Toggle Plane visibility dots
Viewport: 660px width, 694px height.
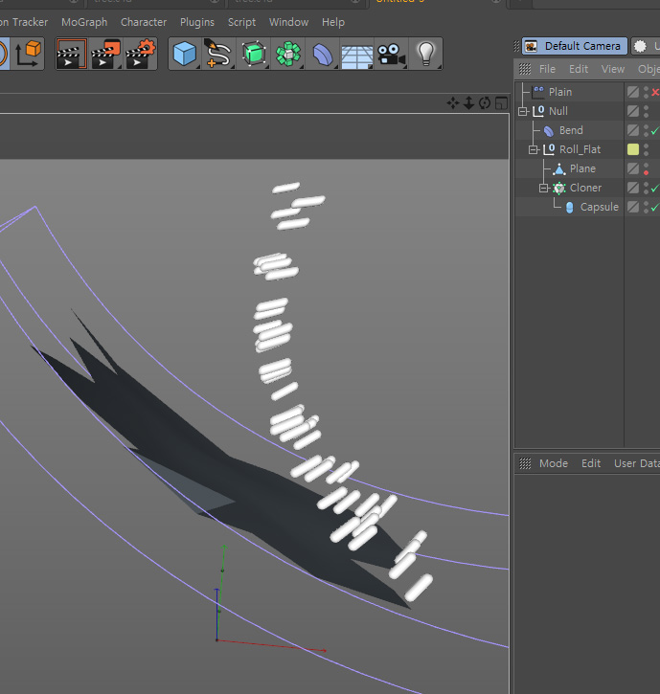pyautogui.click(x=647, y=168)
